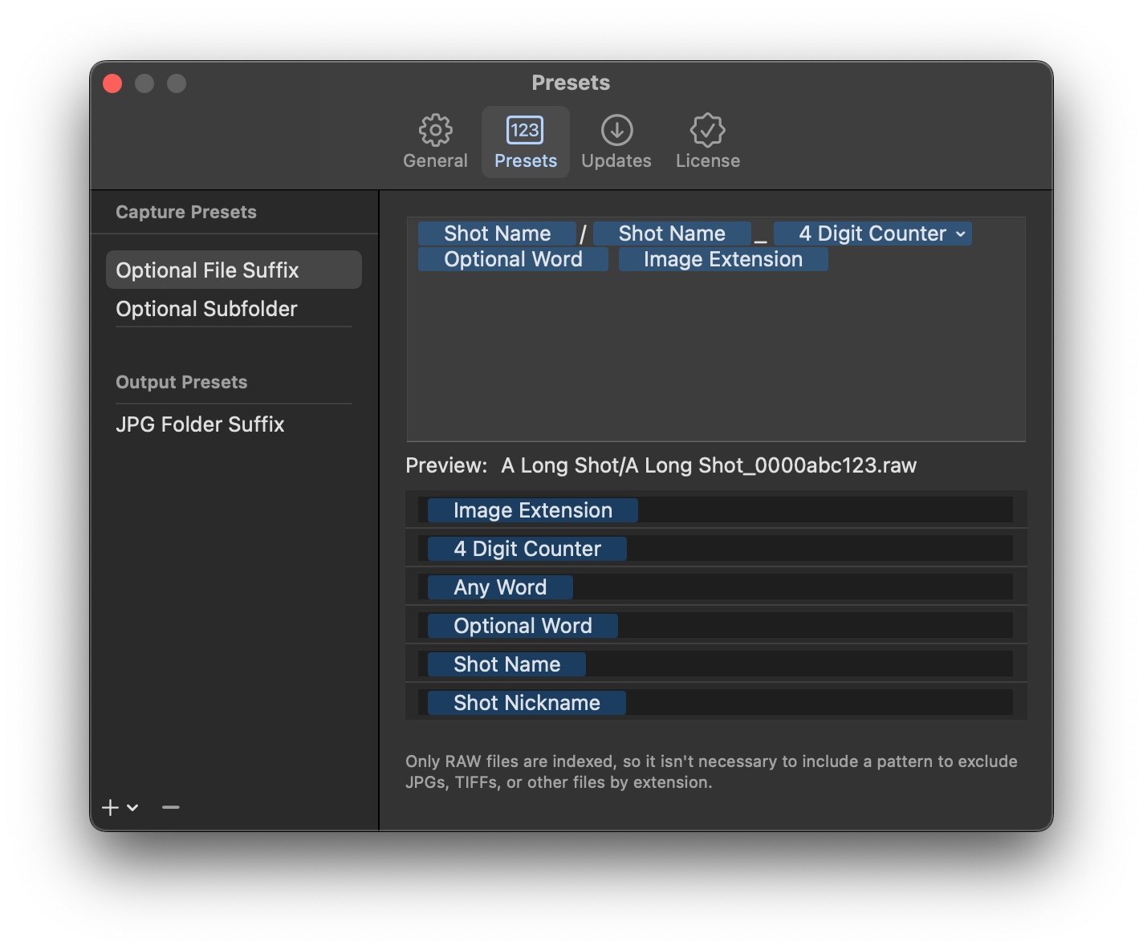Viewport: 1143px width, 950px height.
Task: Open the General settings pane
Action: (x=434, y=140)
